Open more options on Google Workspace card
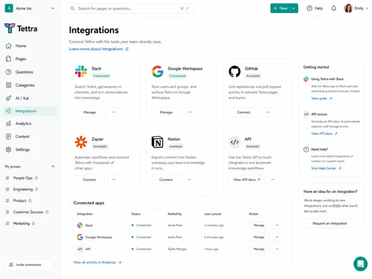This screenshot has width=372, height=279. pyautogui.click(x=190, y=112)
